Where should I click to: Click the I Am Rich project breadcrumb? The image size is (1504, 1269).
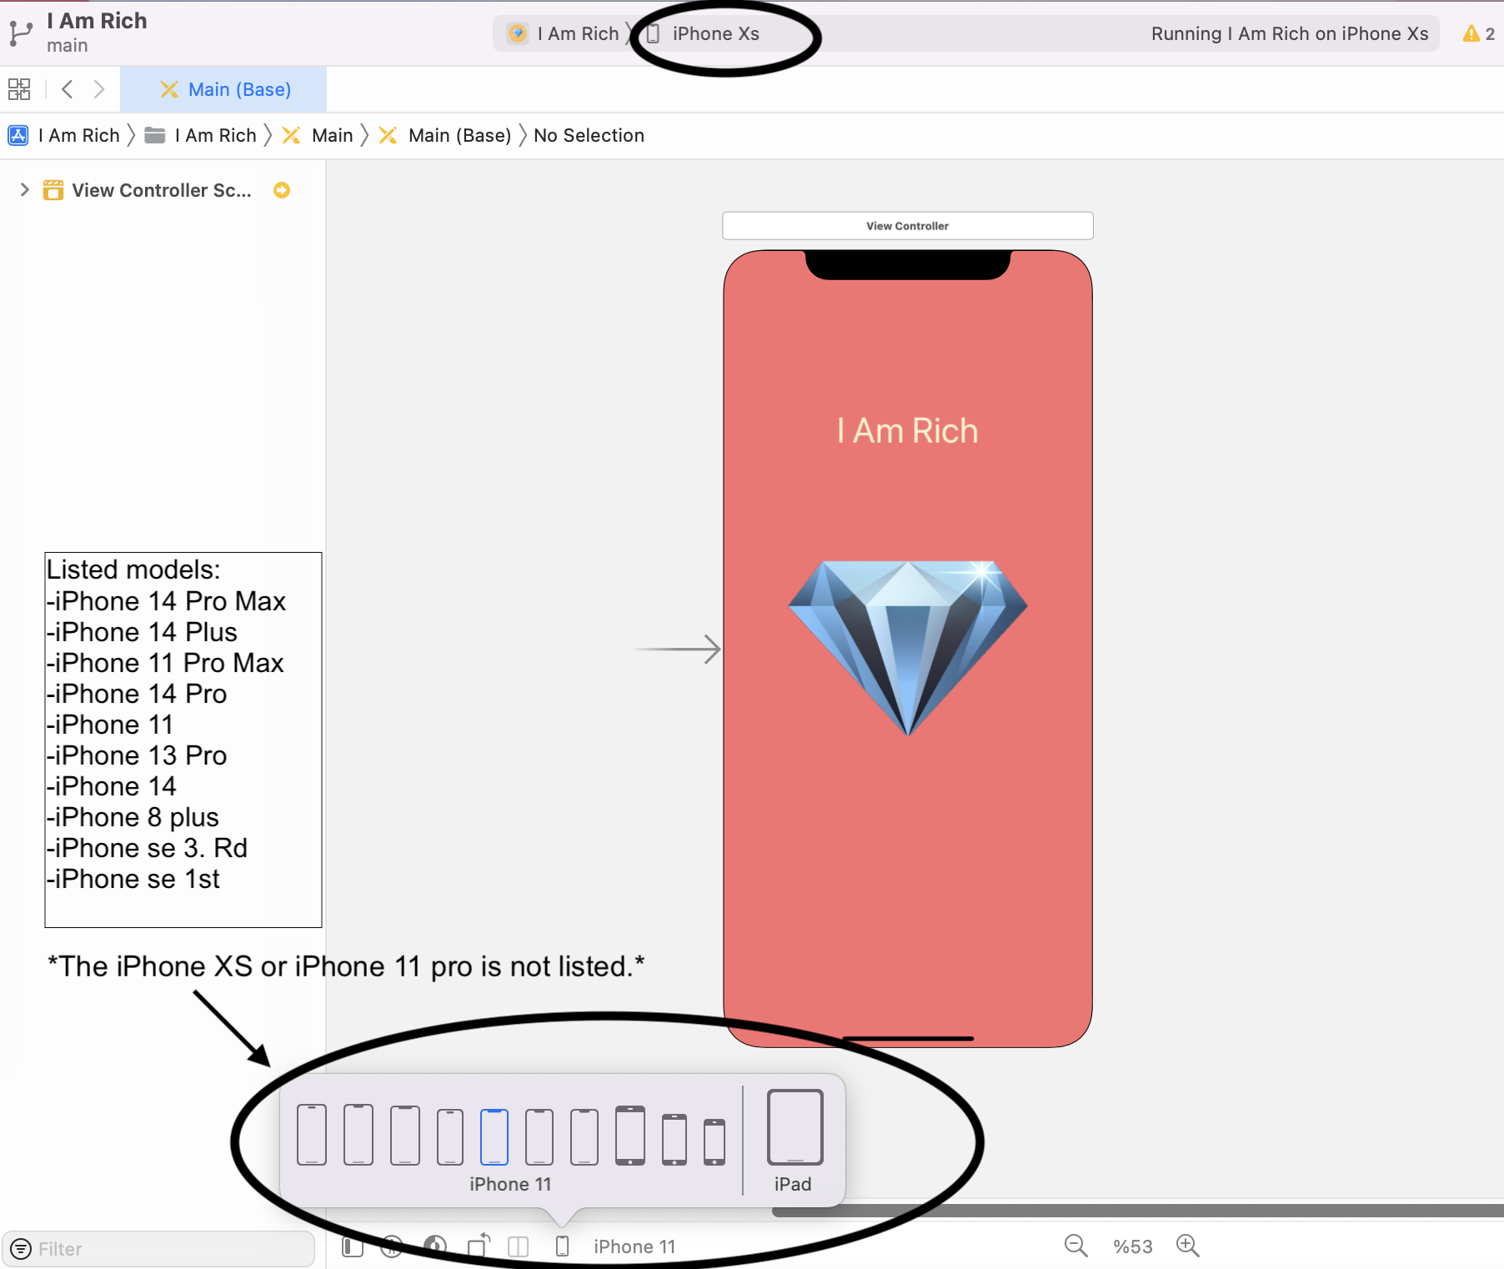pyautogui.click(x=64, y=135)
